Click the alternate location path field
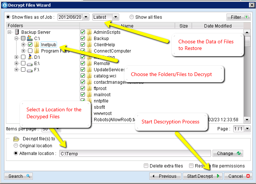This screenshot has width=256, height=184. [x=135, y=154]
